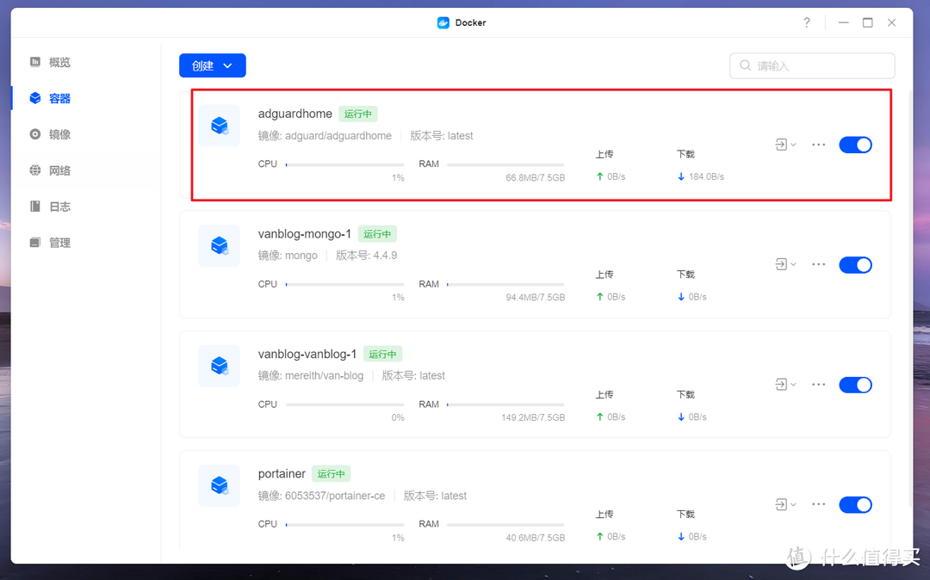930x580 pixels.
Task: Click the help question mark icon
Action: 806,22
